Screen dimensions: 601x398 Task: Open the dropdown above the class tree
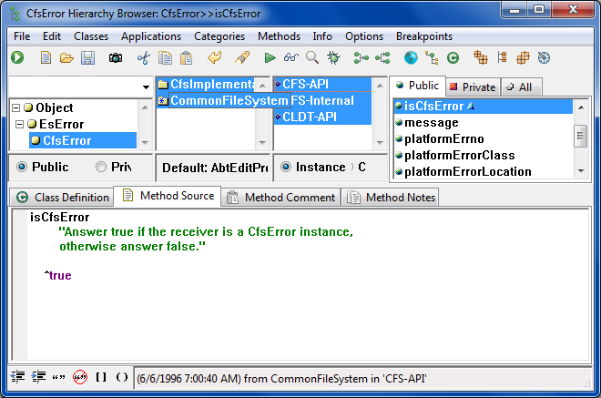click(147, 87)
